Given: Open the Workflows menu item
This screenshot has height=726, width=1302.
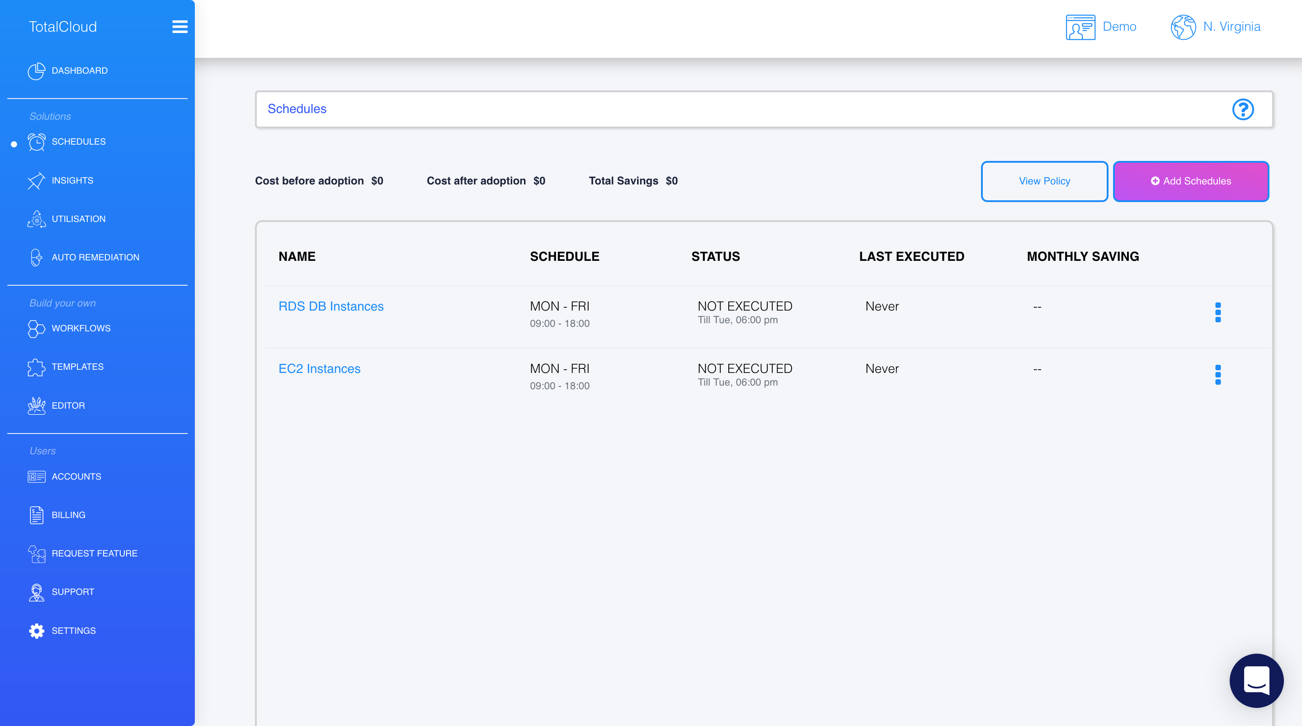Looking at the screenshot, I should [81, 329].
